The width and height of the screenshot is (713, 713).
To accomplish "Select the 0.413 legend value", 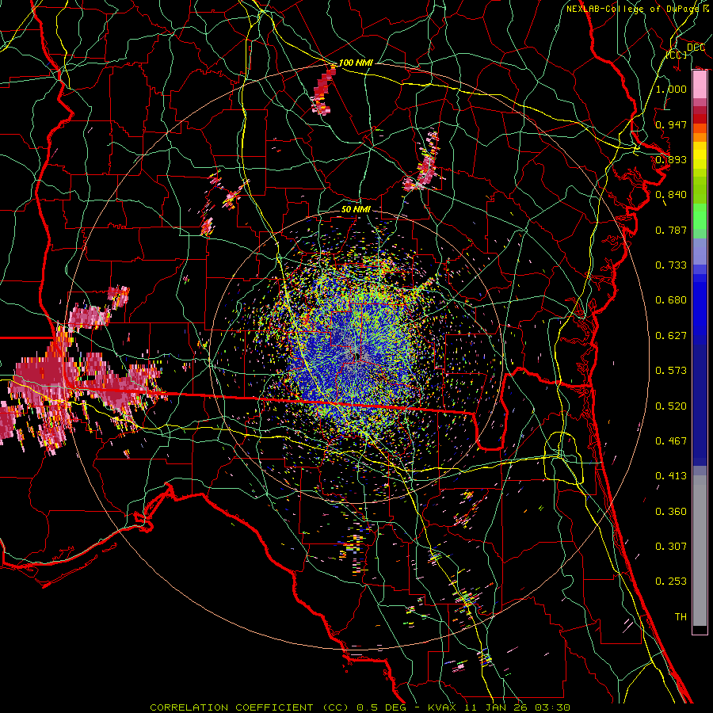I will pyautogui.click(x=671, y=476).
